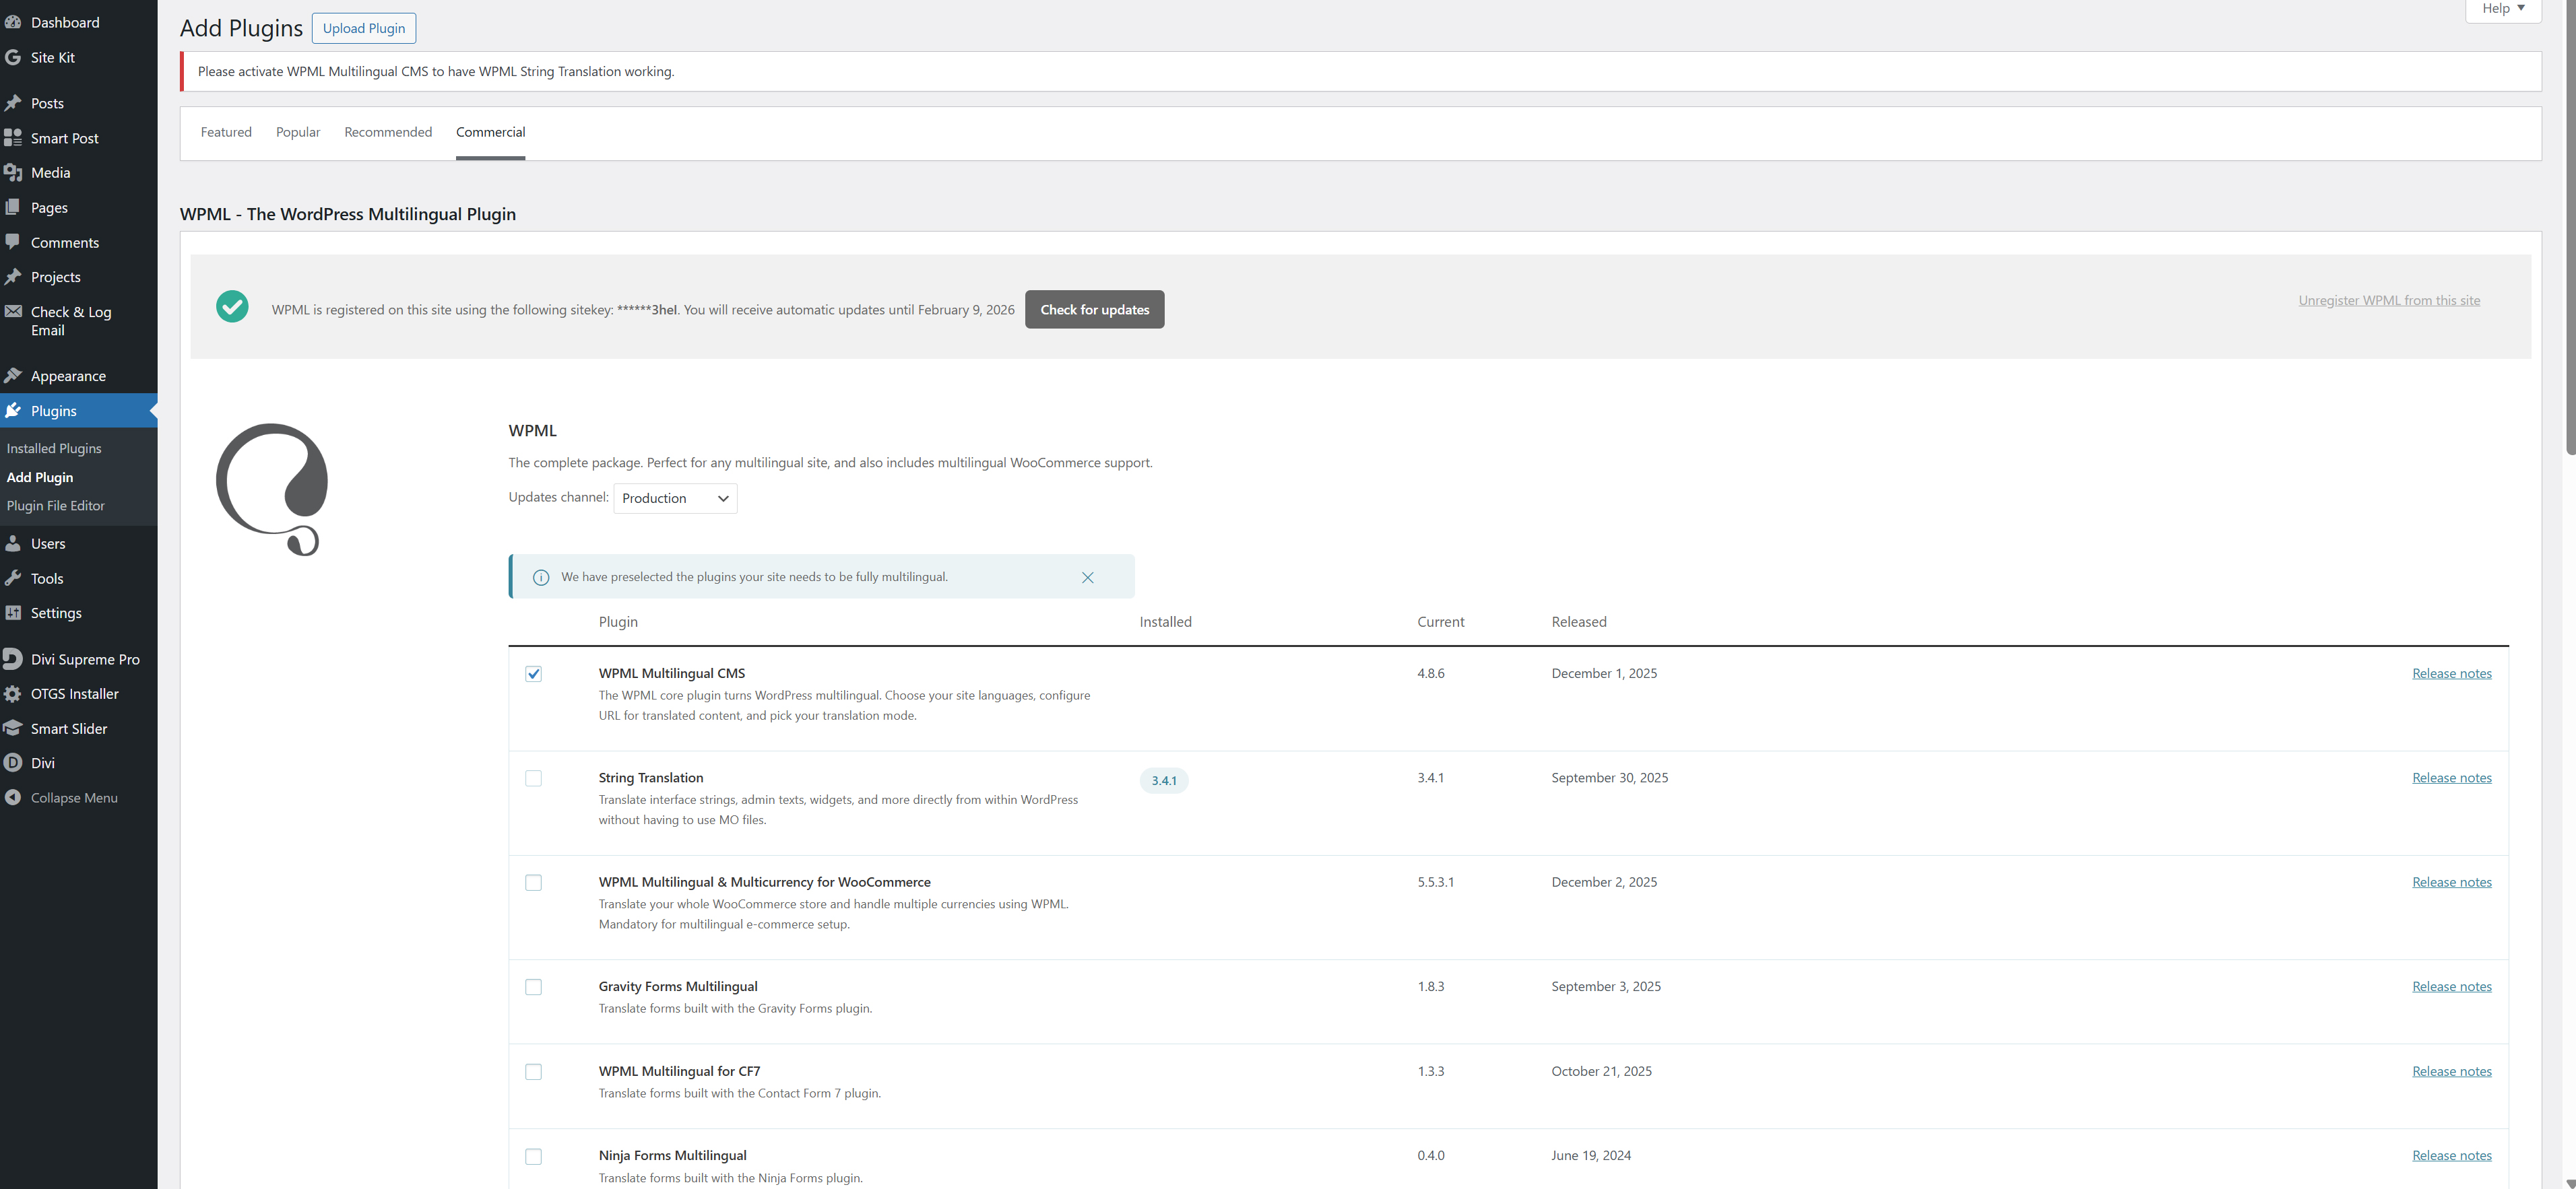Screen dimensions: 2576x1189
Task: Click the Divi Supreme Pro icon
Action: pyautogui.click(x=13, y=659)
